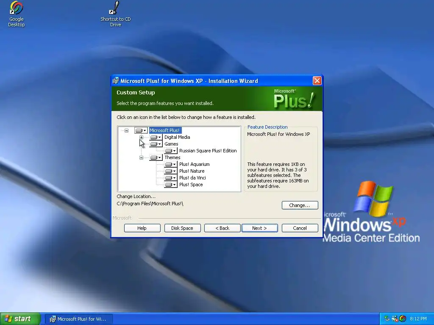Click the tray icon with red X
434x325 pixels.
[395, 319]
